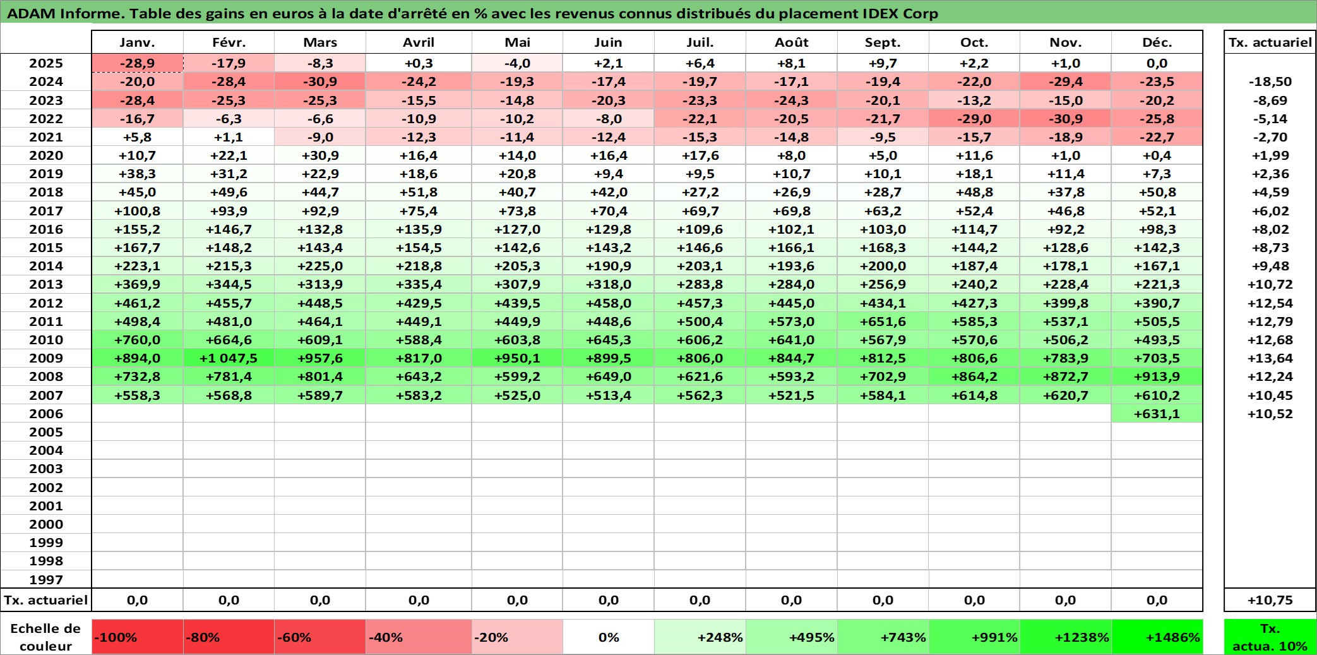Screen dimensions: 1317x655
Task: Select the Janv. column header
Action: tap(137, 42)
